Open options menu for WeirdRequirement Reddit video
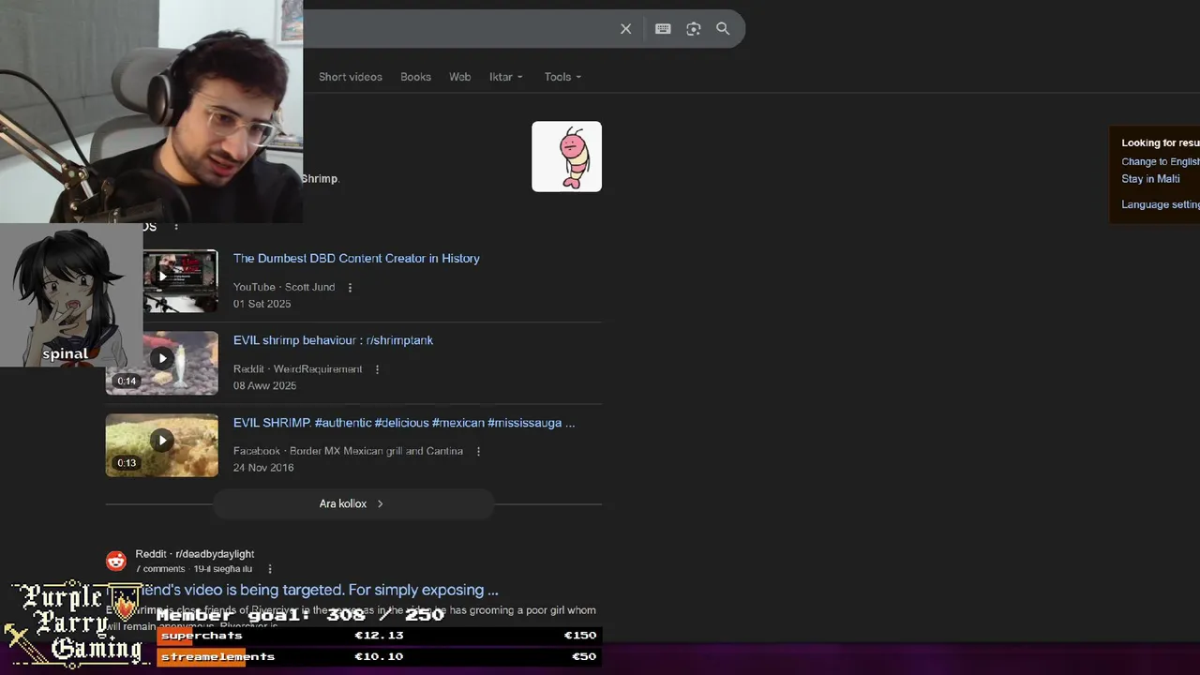 pos(377,369)
